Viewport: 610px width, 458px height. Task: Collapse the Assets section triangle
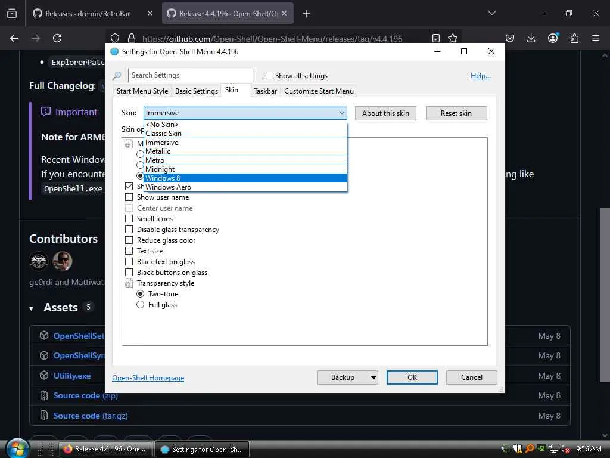click(x=31, y=308)
